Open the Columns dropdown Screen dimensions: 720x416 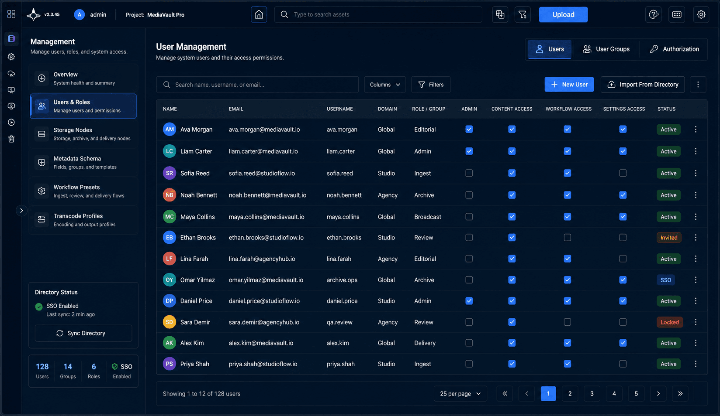(385, 85)
